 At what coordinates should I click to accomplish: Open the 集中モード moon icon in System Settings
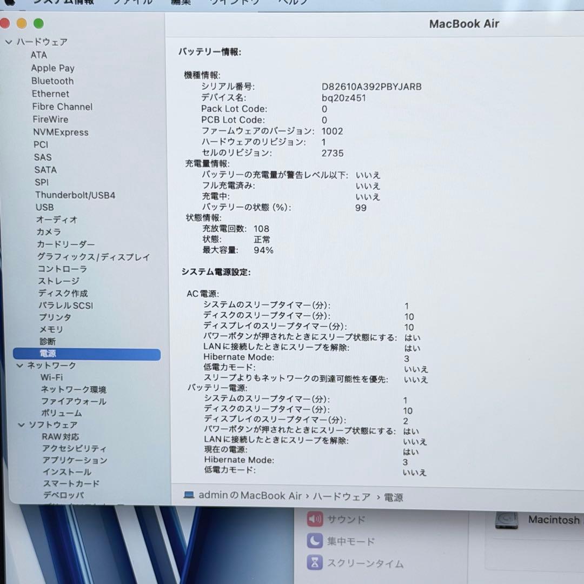(x=315, y=541)
